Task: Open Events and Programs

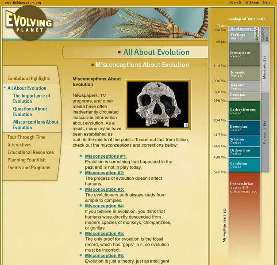Action: tap(29, 167)
